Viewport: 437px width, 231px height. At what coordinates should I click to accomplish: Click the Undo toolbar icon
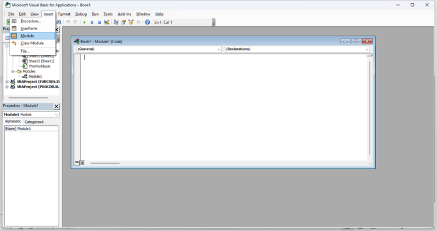67,22
